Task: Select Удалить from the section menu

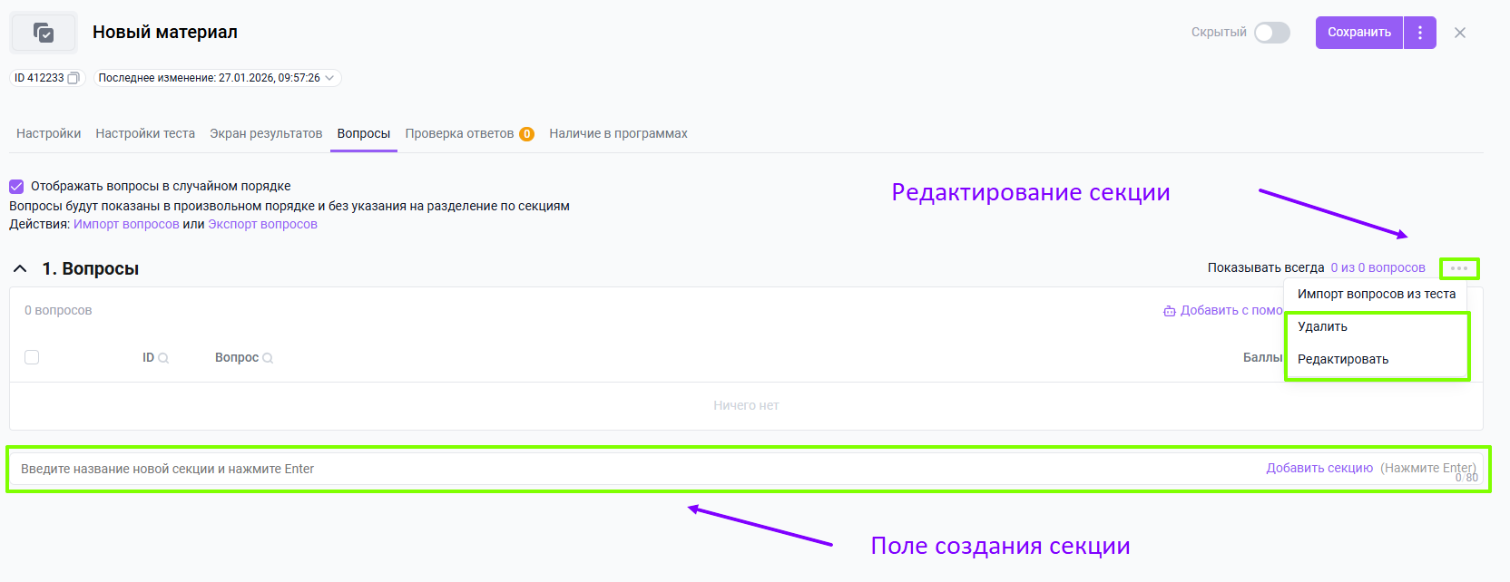Action: click(1377, 326)
